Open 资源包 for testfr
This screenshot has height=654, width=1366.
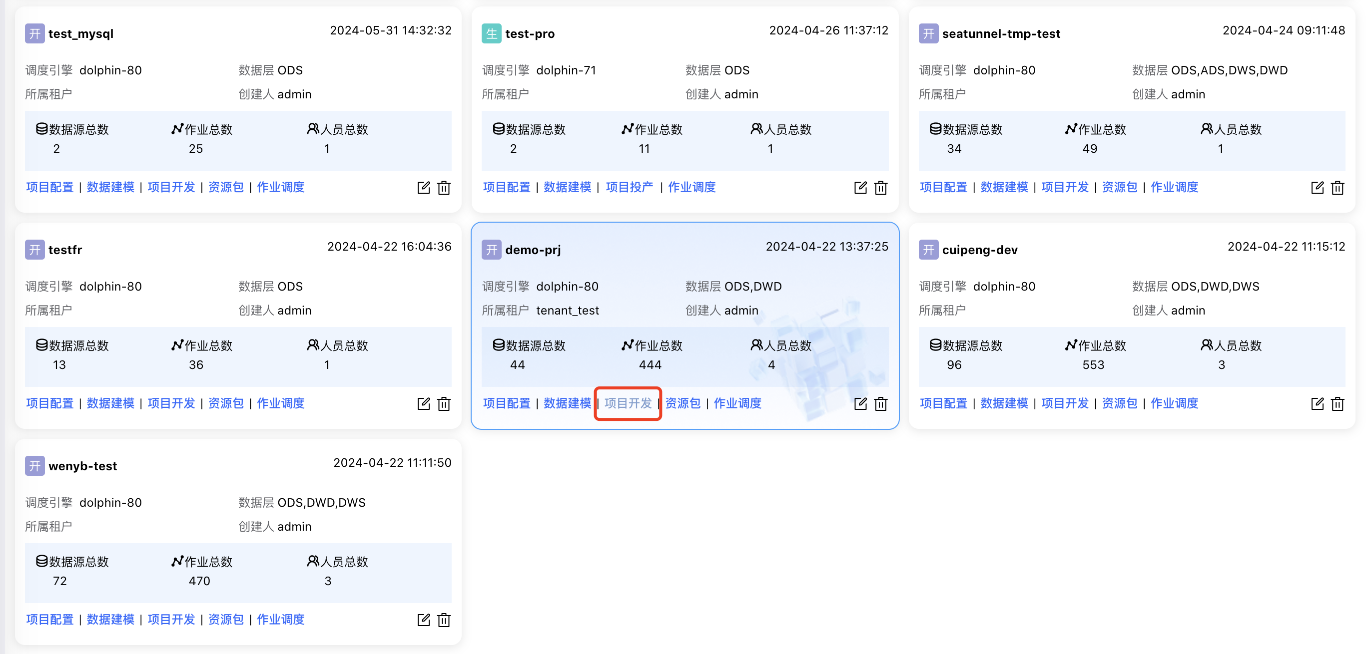click(x=226, y=403)
